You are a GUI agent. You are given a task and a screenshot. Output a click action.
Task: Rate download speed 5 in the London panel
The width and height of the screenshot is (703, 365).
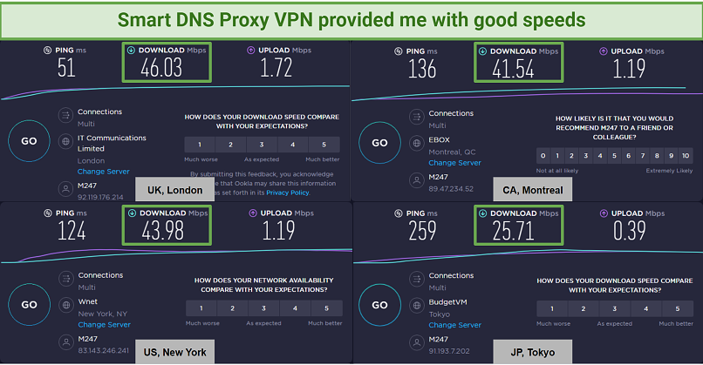[x=324, y=145]
